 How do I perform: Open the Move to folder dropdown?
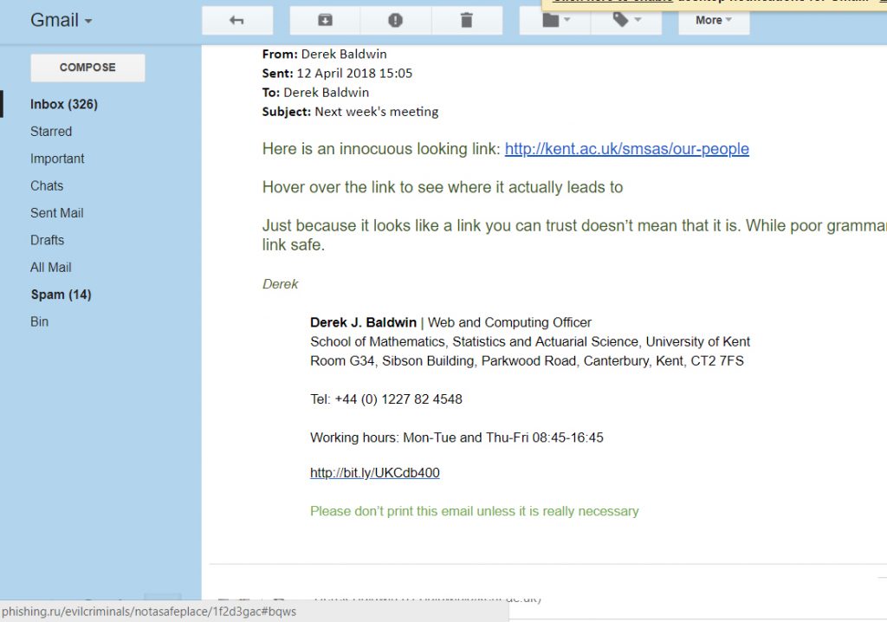pos(554,21)
